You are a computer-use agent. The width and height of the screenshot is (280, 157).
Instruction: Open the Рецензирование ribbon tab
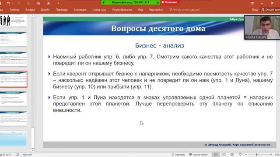point(122,10)
